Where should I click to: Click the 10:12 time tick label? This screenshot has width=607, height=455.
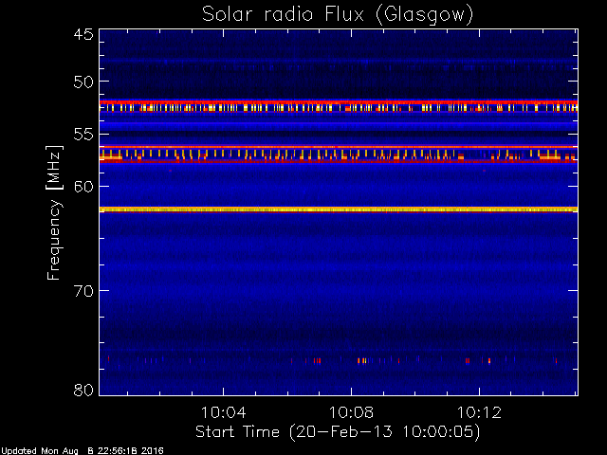coord(479,413)
